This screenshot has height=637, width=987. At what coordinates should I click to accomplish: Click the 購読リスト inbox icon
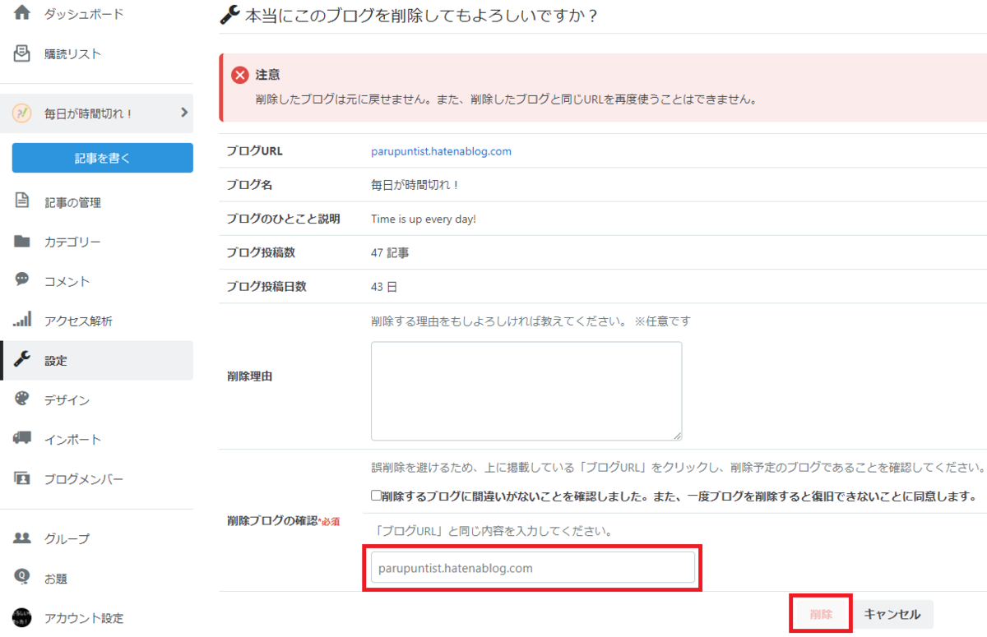[x=22, y=53]
